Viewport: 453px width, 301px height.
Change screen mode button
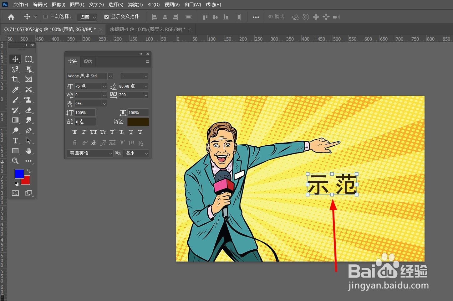coord(28,193)
